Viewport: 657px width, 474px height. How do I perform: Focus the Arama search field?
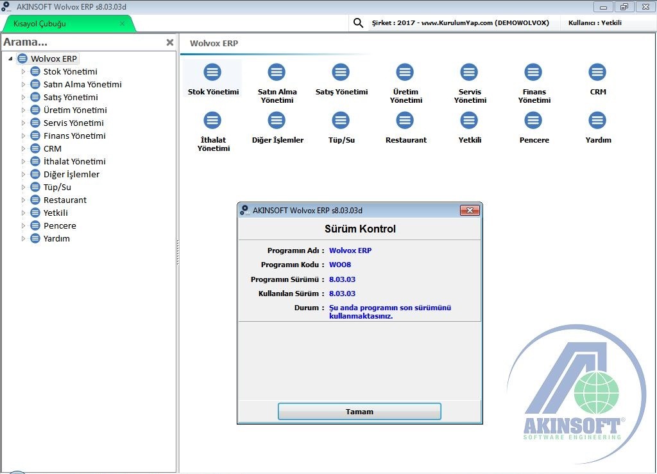84,42
